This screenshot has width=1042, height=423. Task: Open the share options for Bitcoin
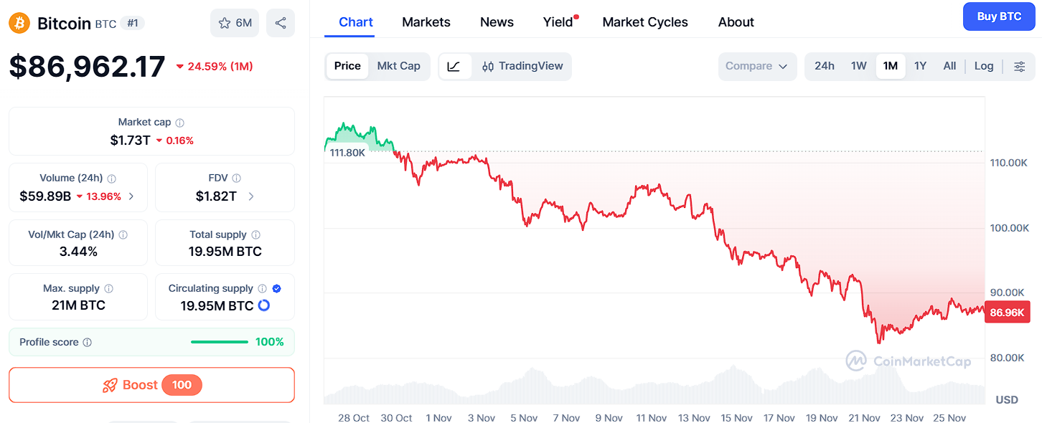tap(280, 22)
